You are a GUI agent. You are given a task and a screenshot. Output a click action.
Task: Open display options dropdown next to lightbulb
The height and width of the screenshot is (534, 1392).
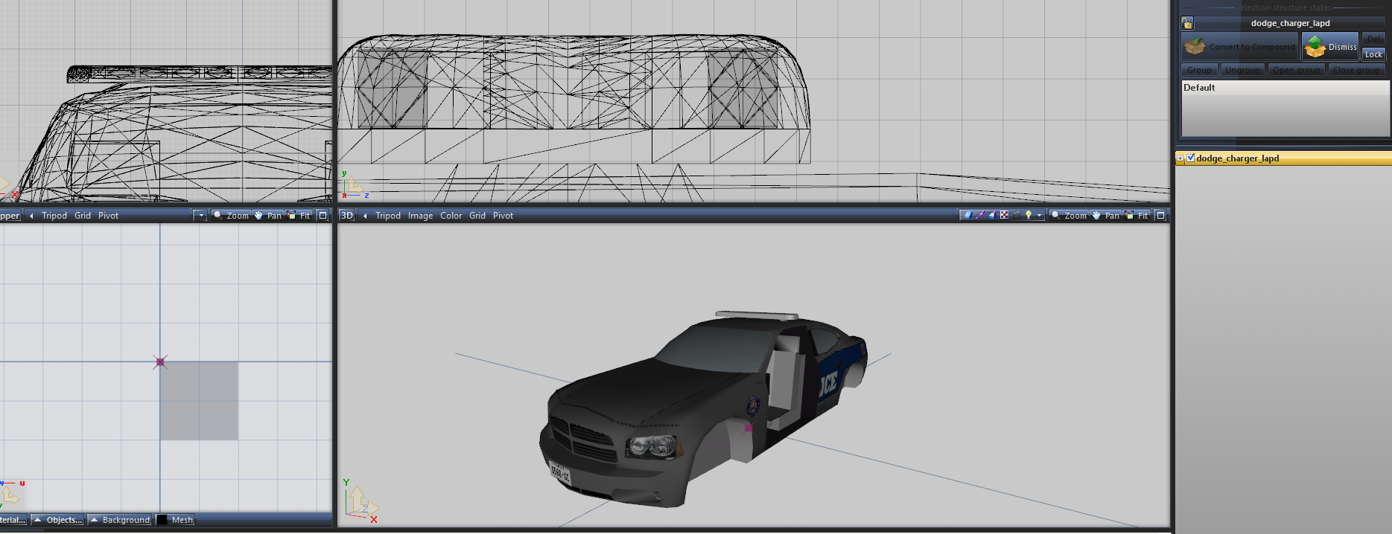1039,215
